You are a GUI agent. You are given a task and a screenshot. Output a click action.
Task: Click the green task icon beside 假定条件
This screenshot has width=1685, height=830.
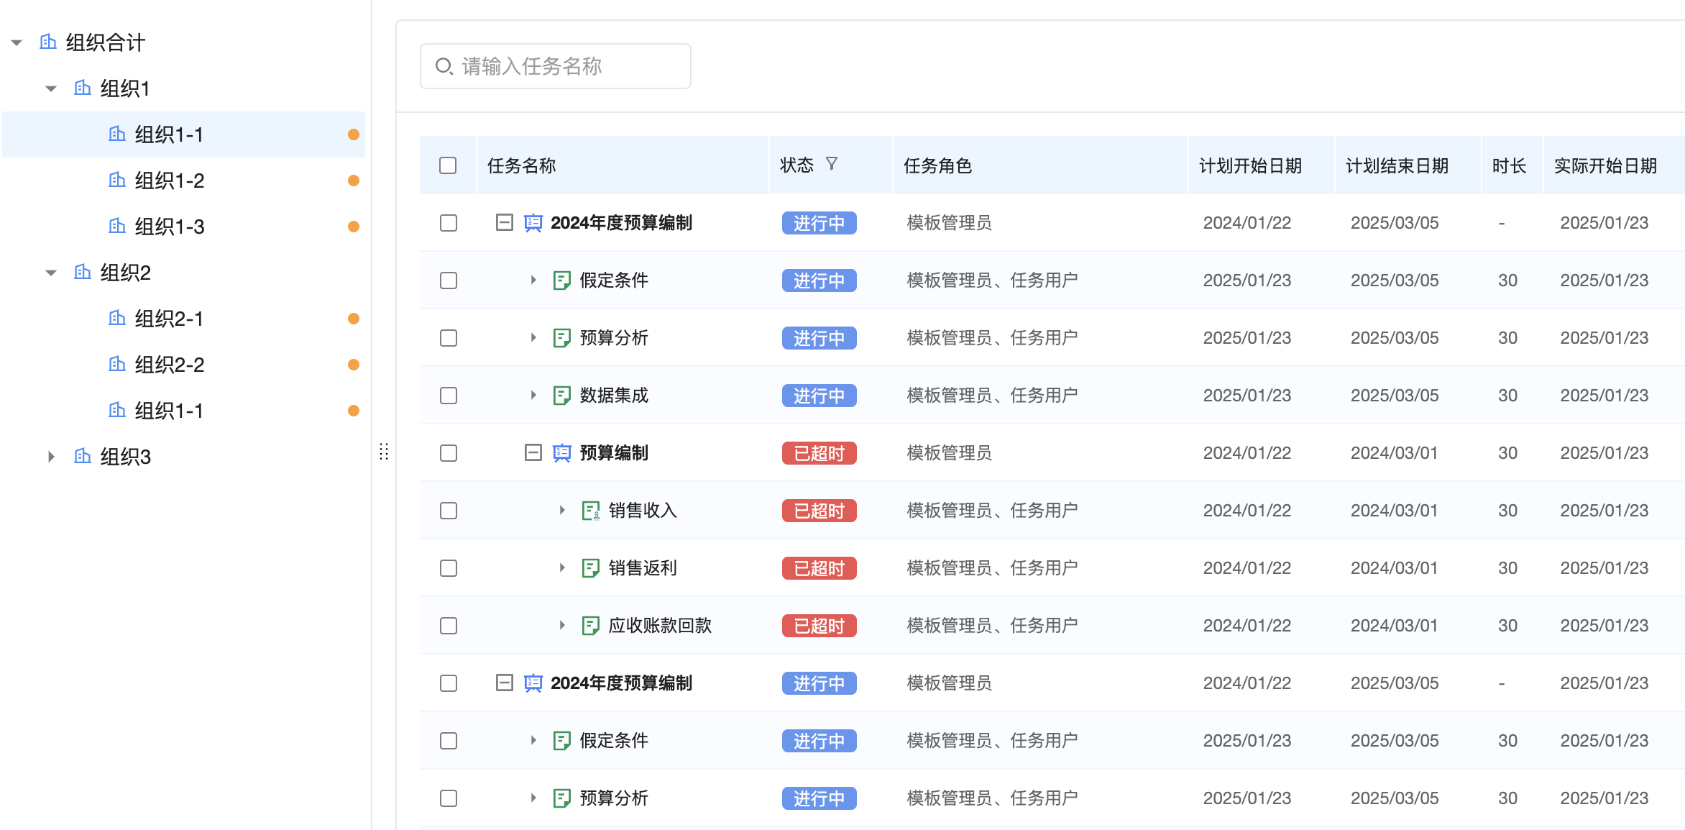tap(560, 280)
